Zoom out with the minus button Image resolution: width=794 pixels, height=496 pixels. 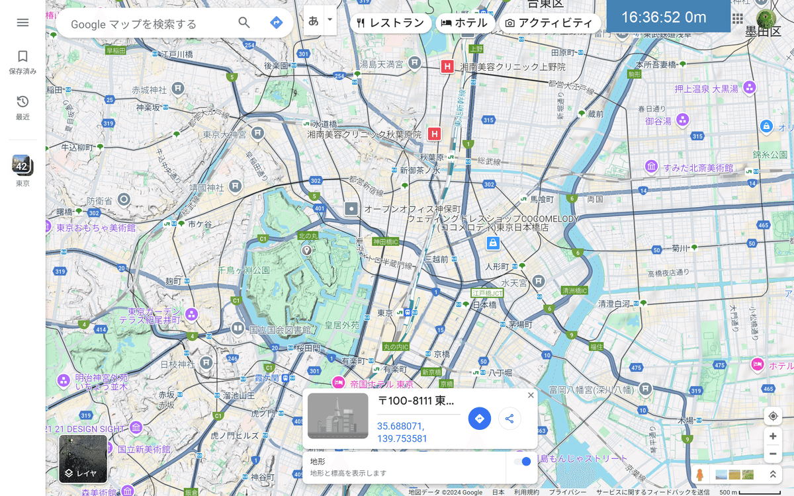pyautogui.click(x=773, y=454)
